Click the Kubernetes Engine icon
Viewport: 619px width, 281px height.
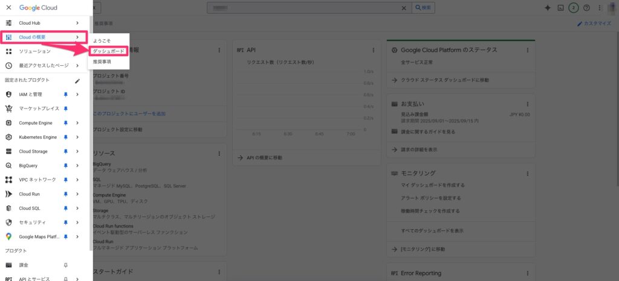tap(8, 137)
